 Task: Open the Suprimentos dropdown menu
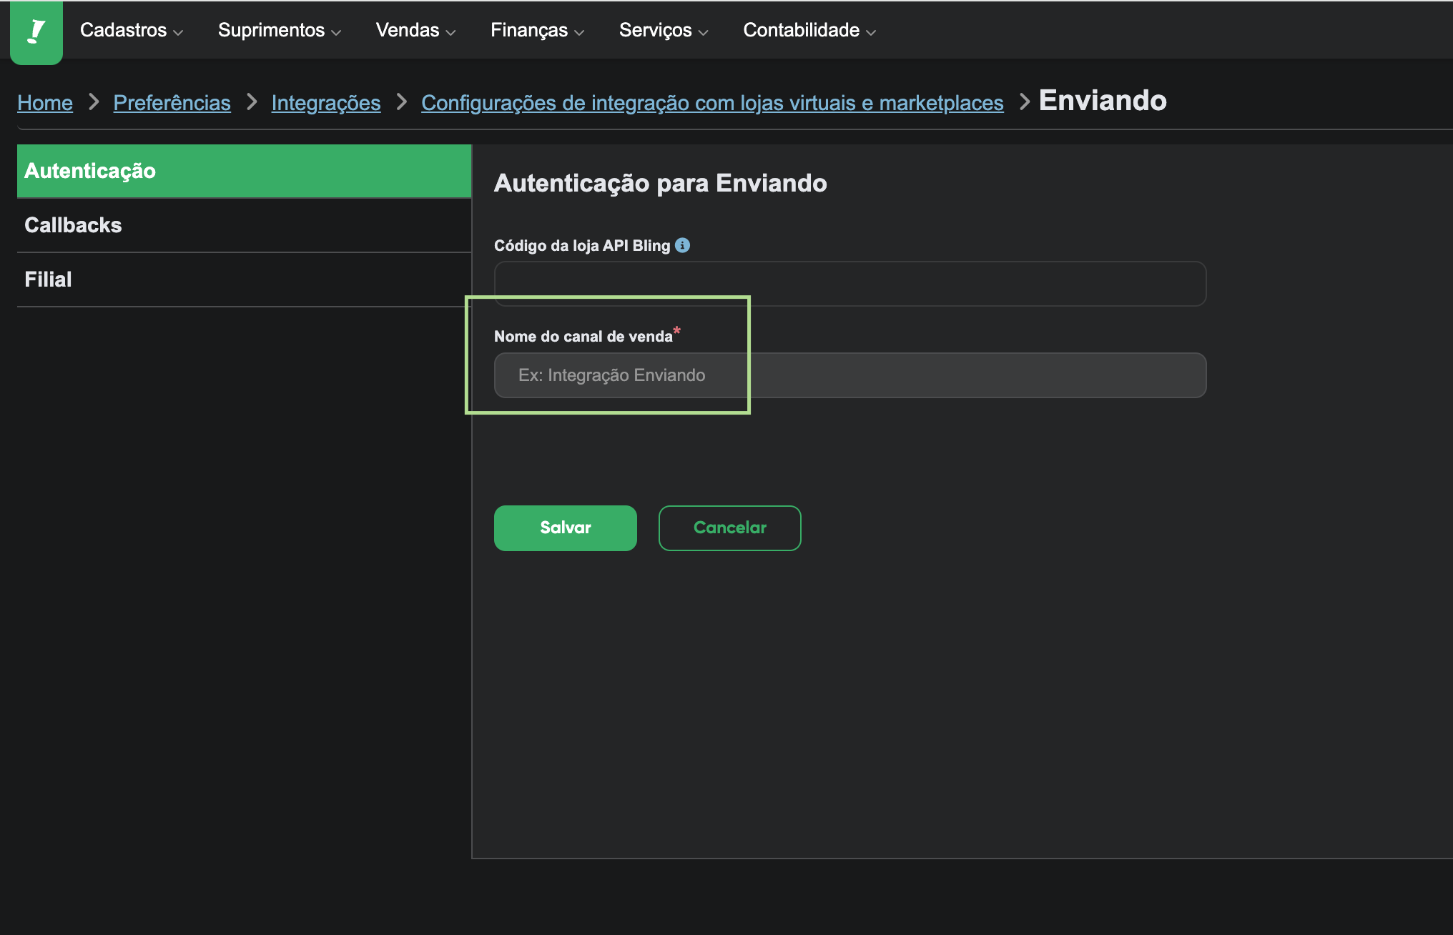pyautogui.click(x=280, y=30)
